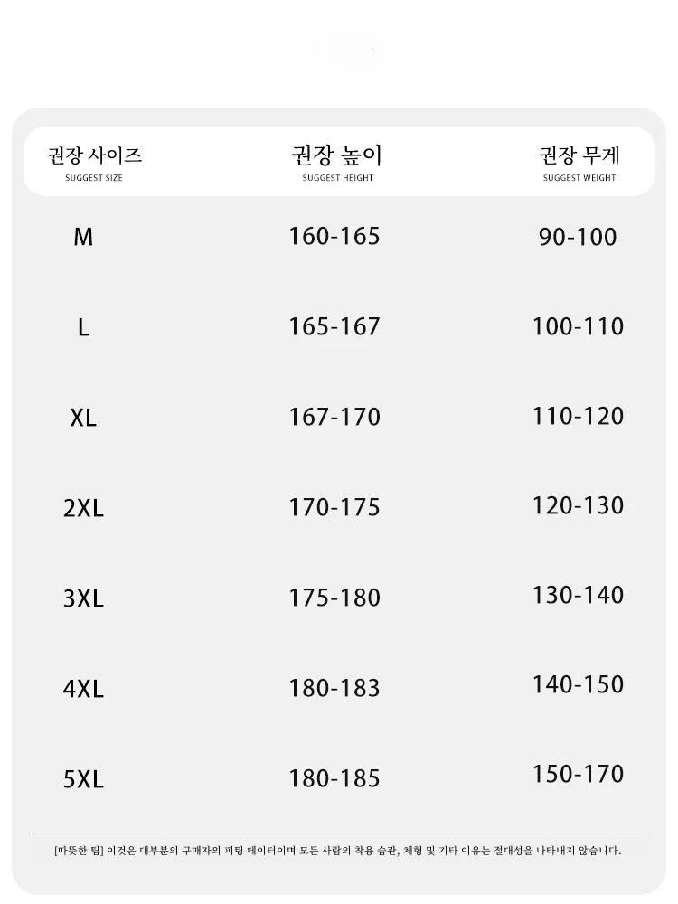Select the 3XL size label

(x=83, y=598)
